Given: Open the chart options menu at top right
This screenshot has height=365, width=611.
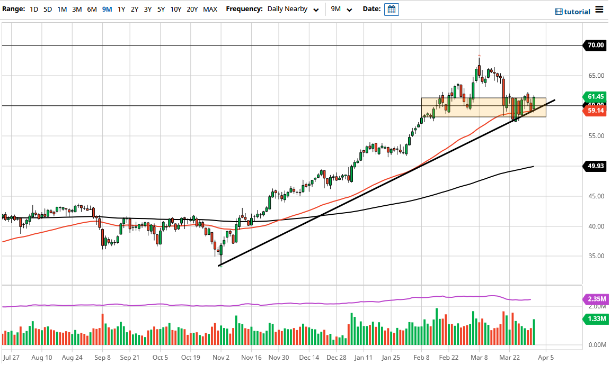Looking at the screenshot, I should [599, 10].
